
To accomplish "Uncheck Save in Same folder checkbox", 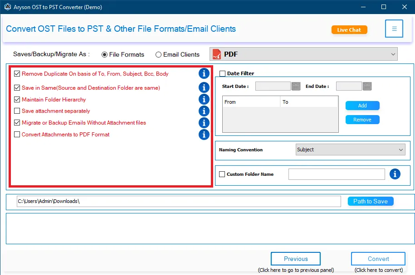I will (17, 87).
